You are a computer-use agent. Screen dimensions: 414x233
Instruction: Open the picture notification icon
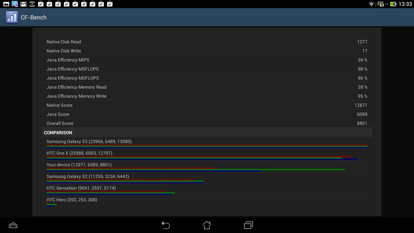pyautogui.click(x=6, y=4)
